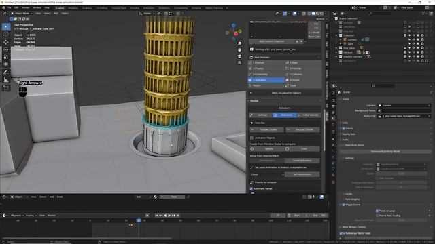Viewport: 435px width, 244px height.
Task: Hide Camera object eye icon
Action: (414, 39)
